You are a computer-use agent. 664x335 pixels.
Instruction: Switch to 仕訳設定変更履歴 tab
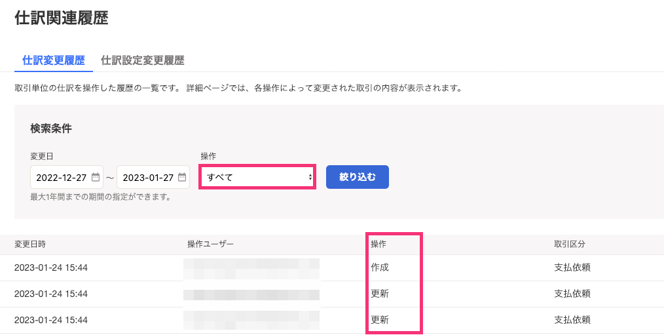tap(143, 60)
